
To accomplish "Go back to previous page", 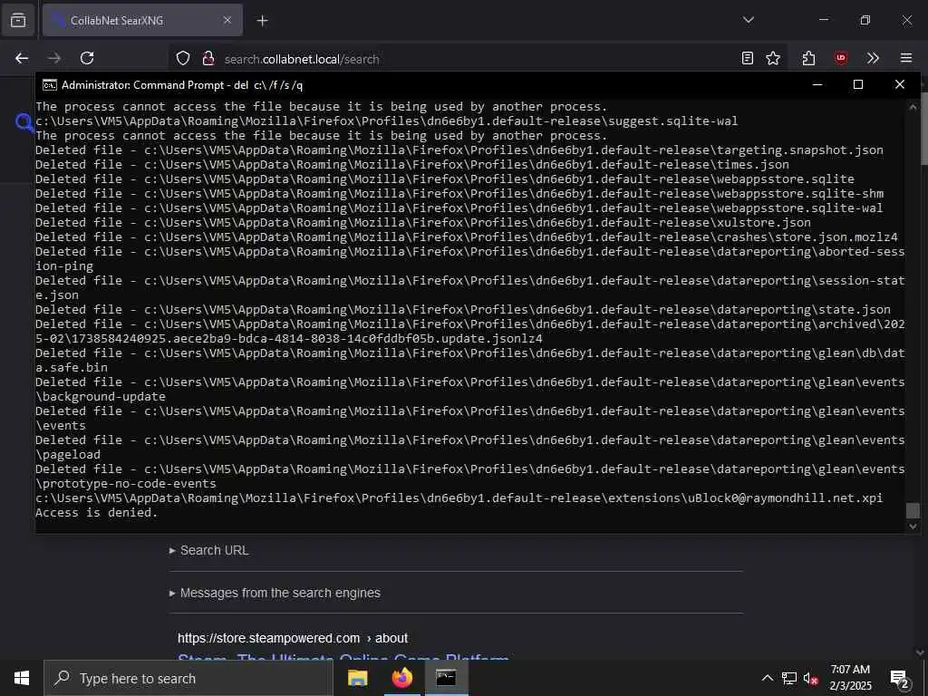I will tap(22, 58).
